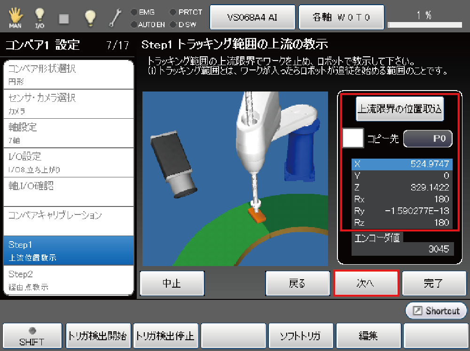Viewport: 470px width, 351px height.
Task: Click the MAN hand mode icon
Action: pyautogui.click(x=15, y=17)
